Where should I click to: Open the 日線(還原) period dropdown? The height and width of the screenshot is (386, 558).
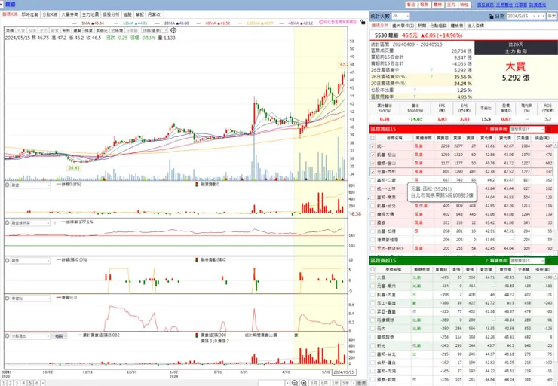coord(154,31)
